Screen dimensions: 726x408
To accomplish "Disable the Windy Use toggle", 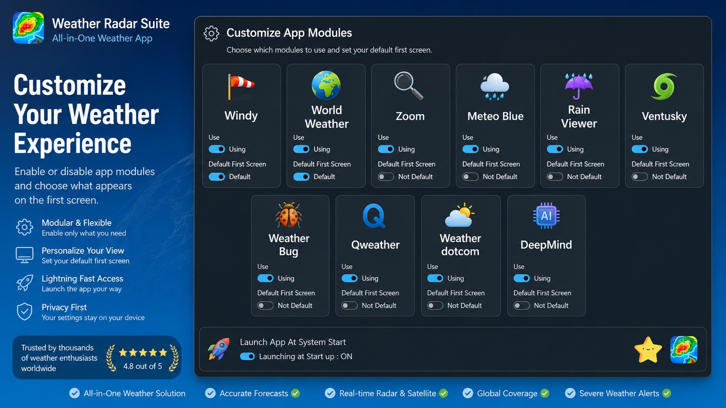I will (x=217, y=149).
